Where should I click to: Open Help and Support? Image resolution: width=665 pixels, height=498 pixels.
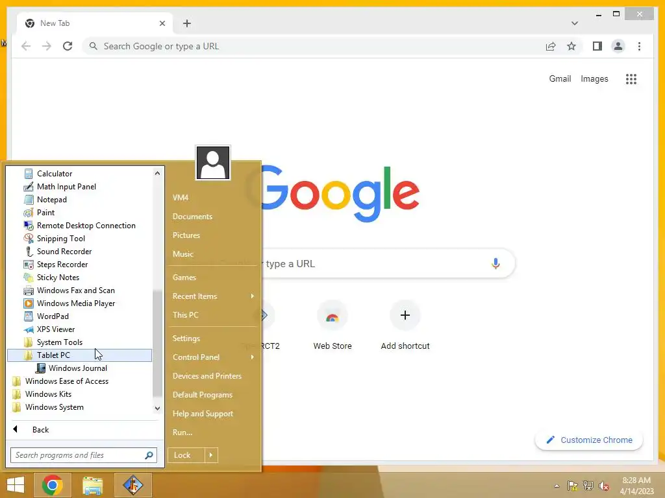[203, 414]
